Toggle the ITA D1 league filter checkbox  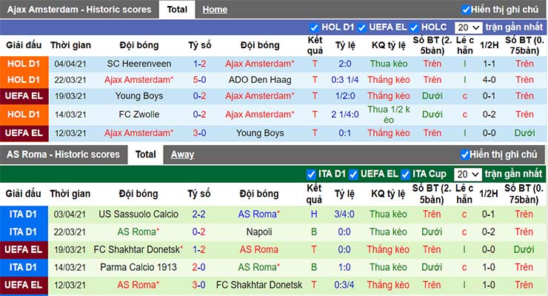coord(312,174)
